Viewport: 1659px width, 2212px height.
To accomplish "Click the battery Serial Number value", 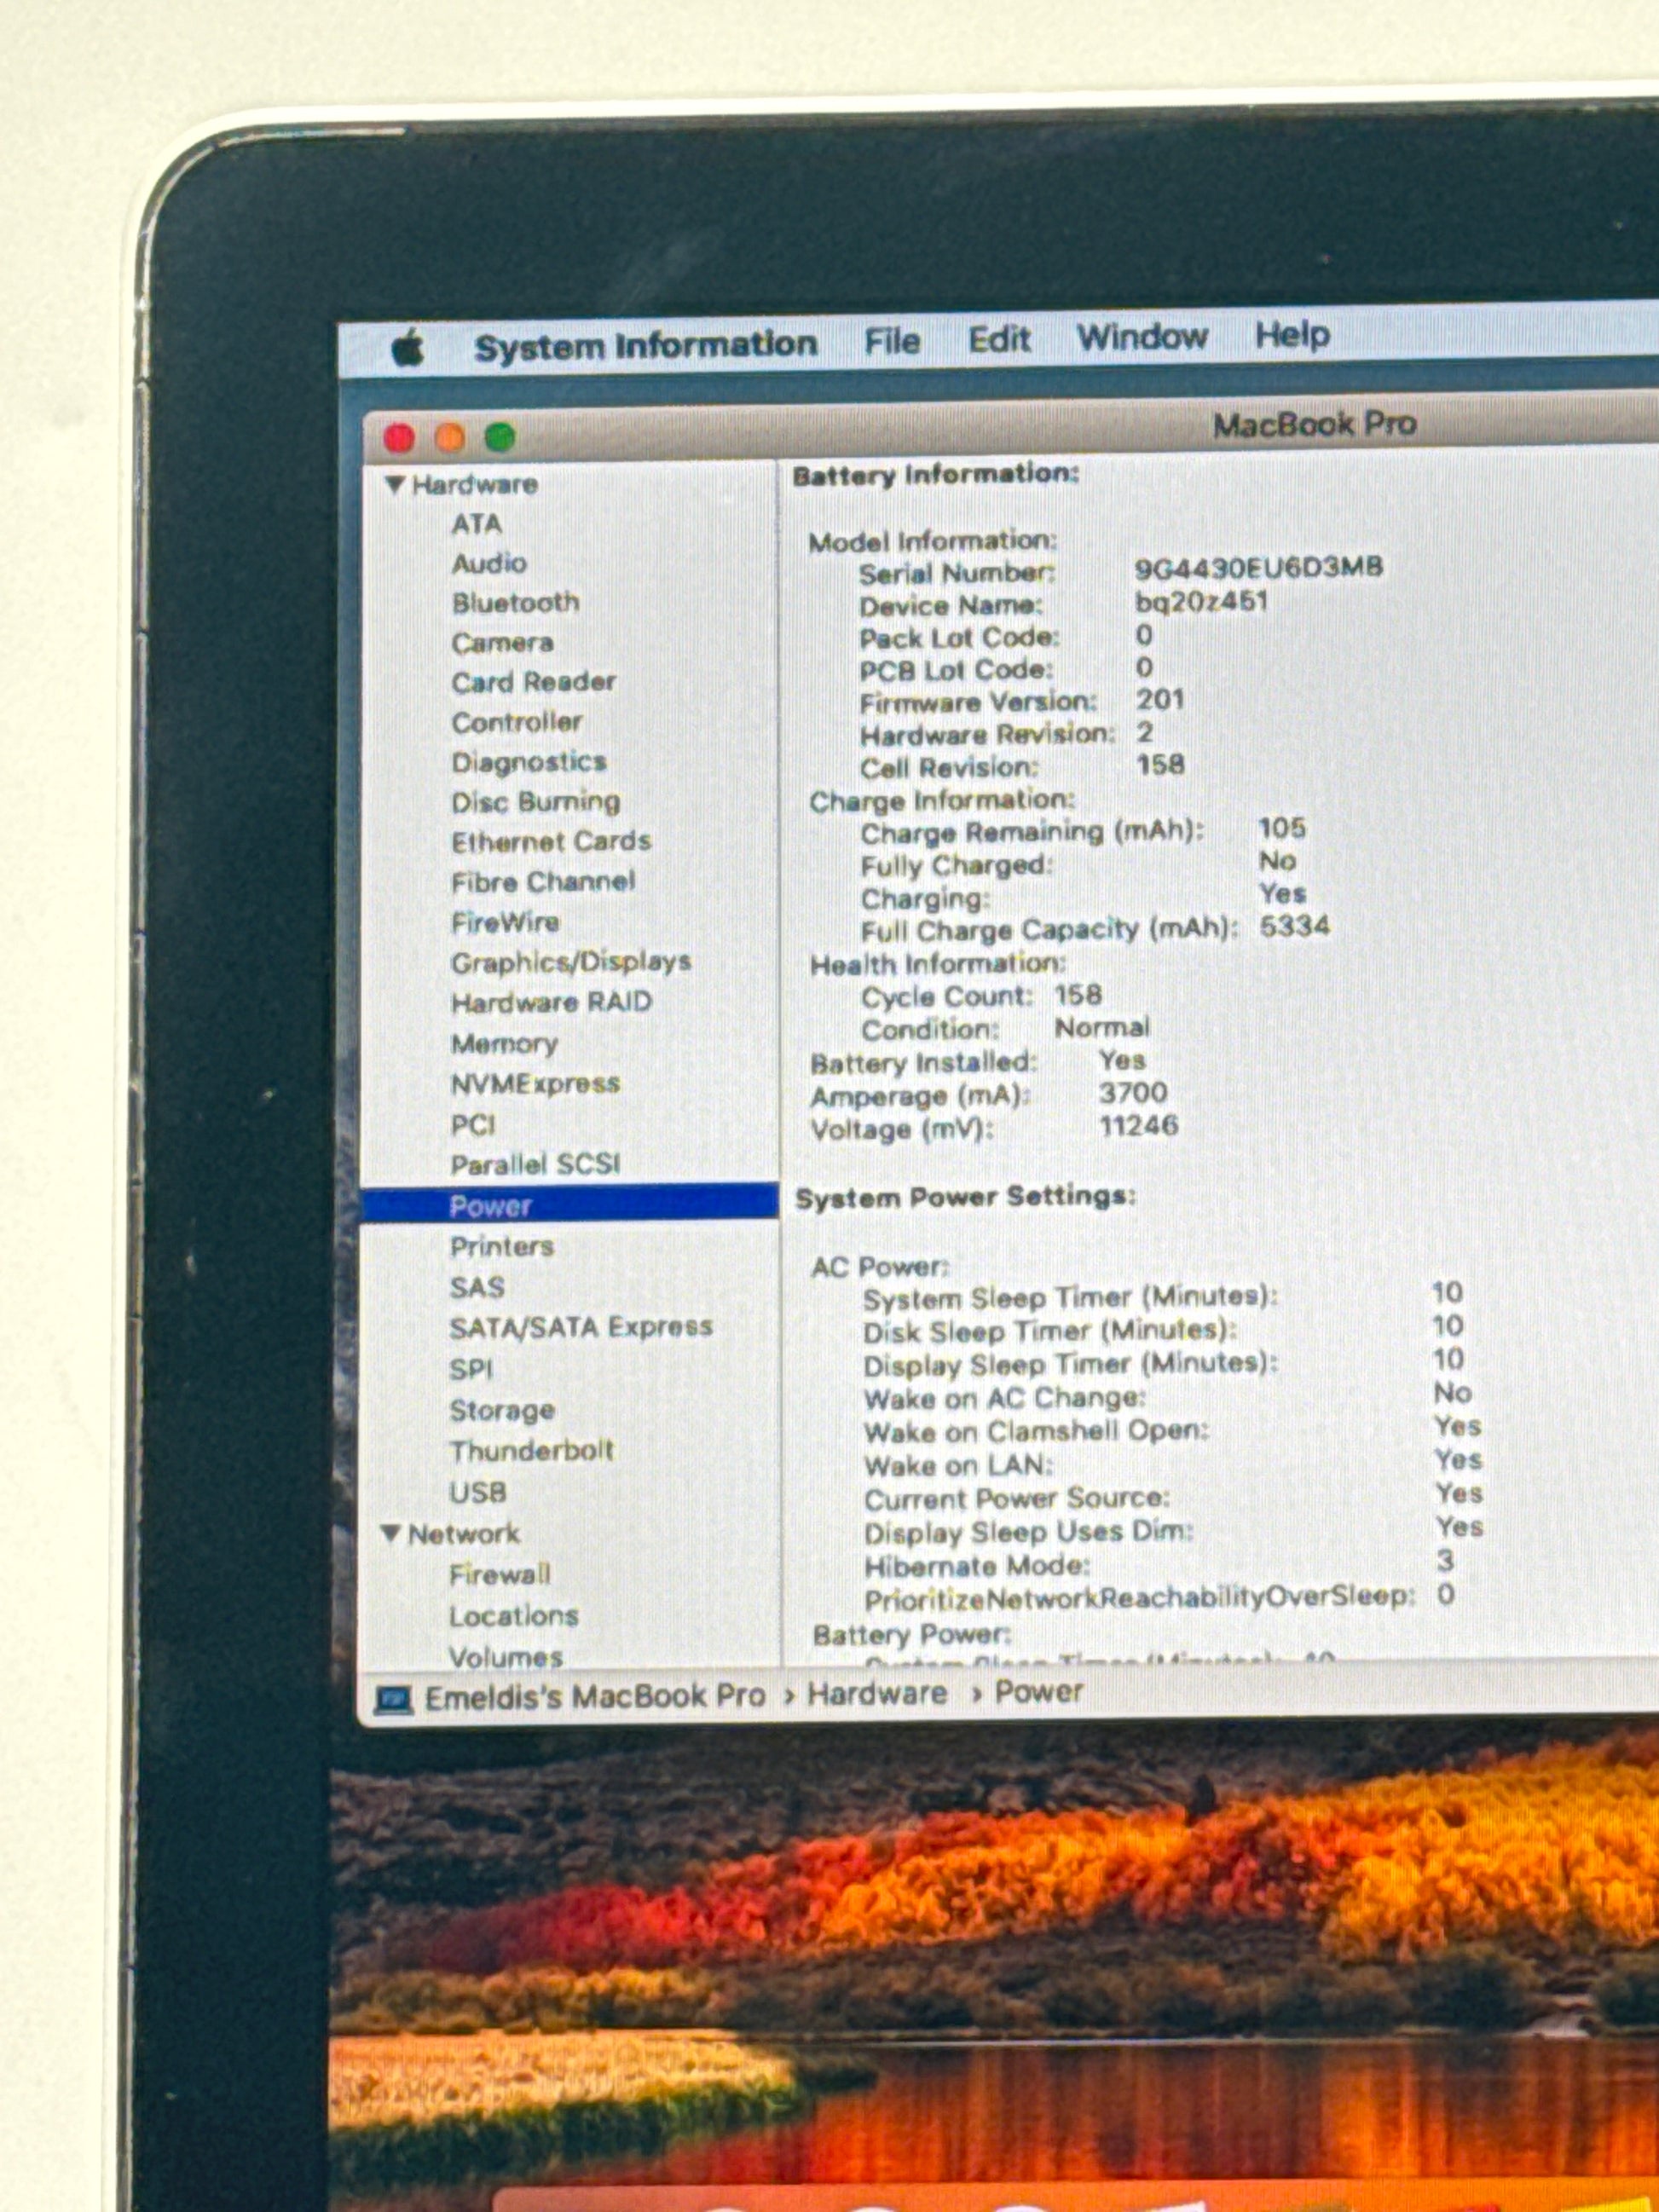I will tap(1258, 568).
